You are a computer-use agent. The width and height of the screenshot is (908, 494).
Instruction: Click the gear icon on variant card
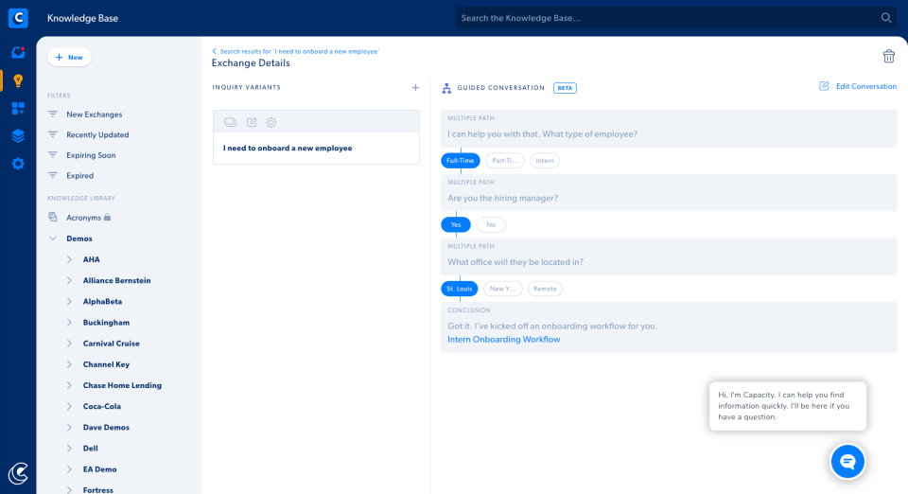point(271,122)
